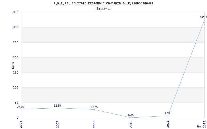Click the Euro y-axis label
This screenshot has width=207, height=129.
click(13, 65)
